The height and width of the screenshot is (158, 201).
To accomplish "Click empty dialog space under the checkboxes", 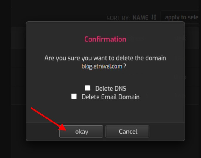I will [x=105, y=111].
